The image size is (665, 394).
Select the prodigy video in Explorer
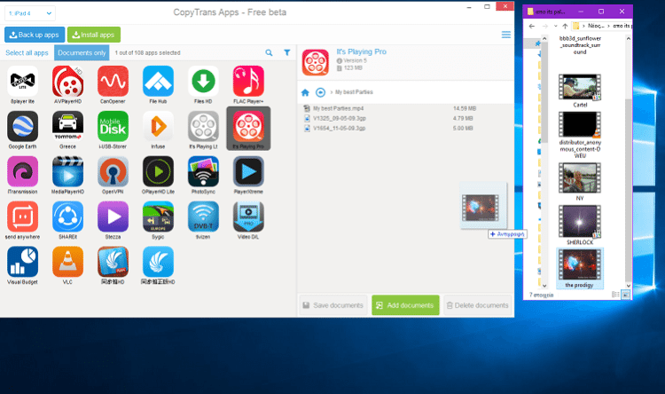pos(580,269)
